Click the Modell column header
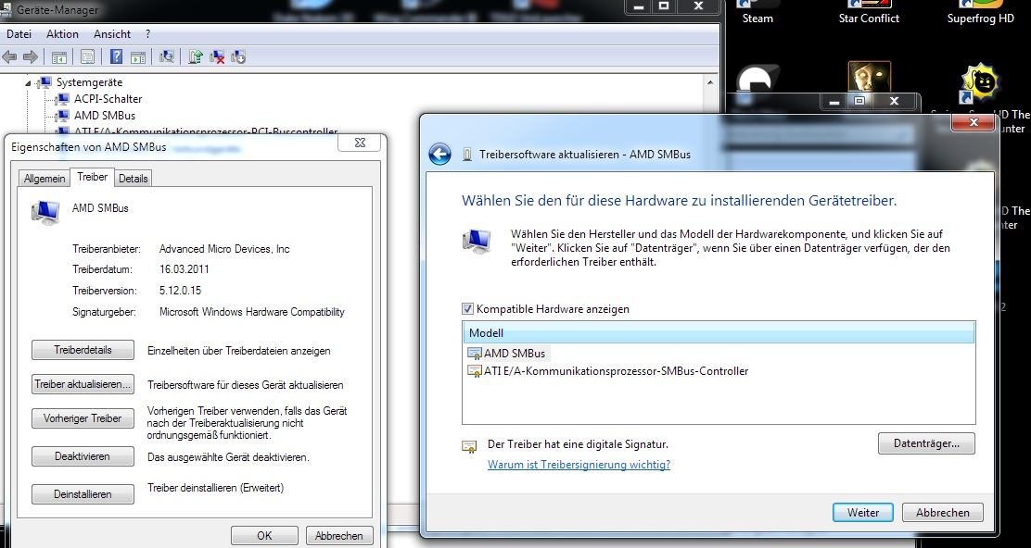 click(x=719, y=333)
